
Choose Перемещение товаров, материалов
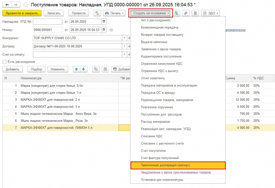[178, 100]
